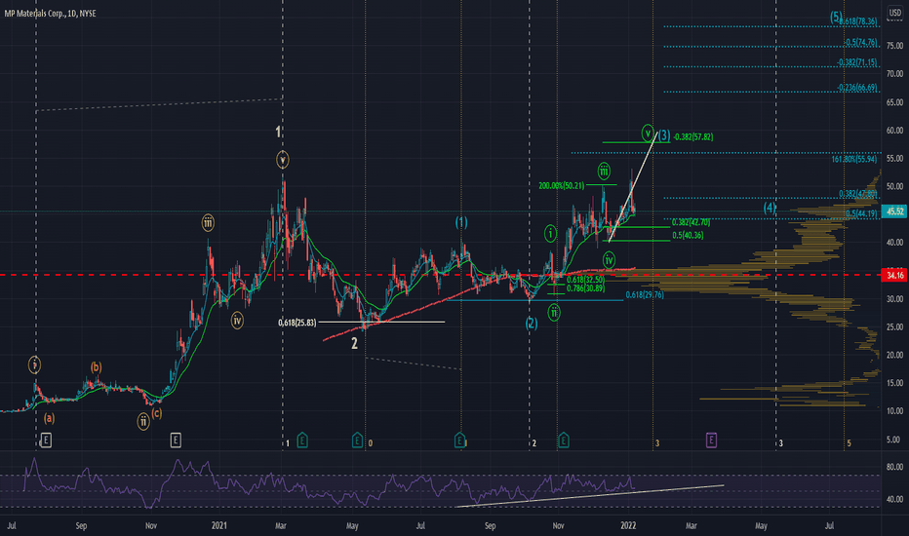Click the -0.5(74.76) Fibonacci label

pos(860,42)
